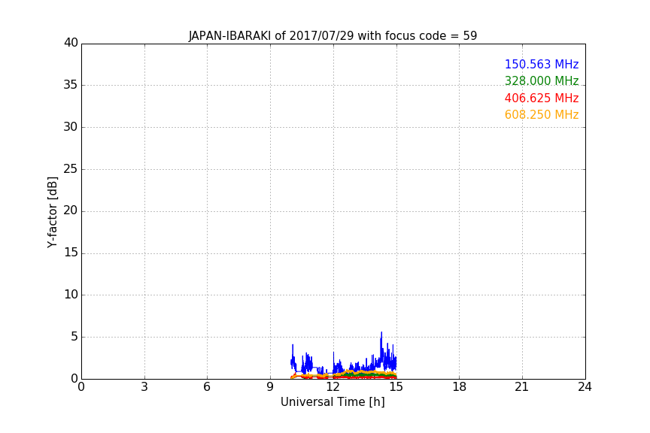The width and height of the screenshot is (650, 433).
Task: Click the x-axis tick label 18
Action: click(460, 387)
